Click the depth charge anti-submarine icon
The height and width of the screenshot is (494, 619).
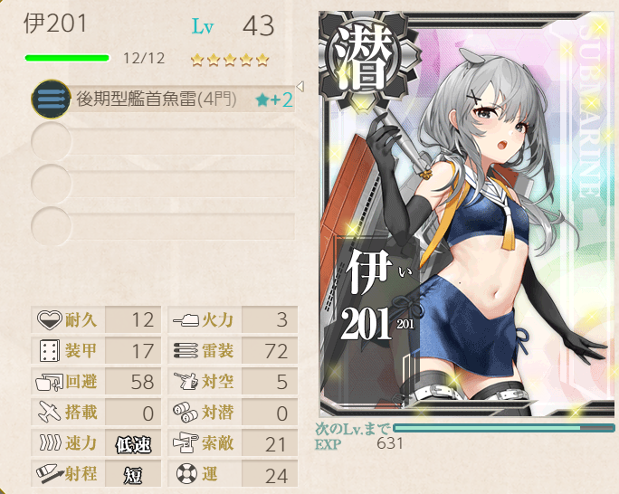coord(186,412)
